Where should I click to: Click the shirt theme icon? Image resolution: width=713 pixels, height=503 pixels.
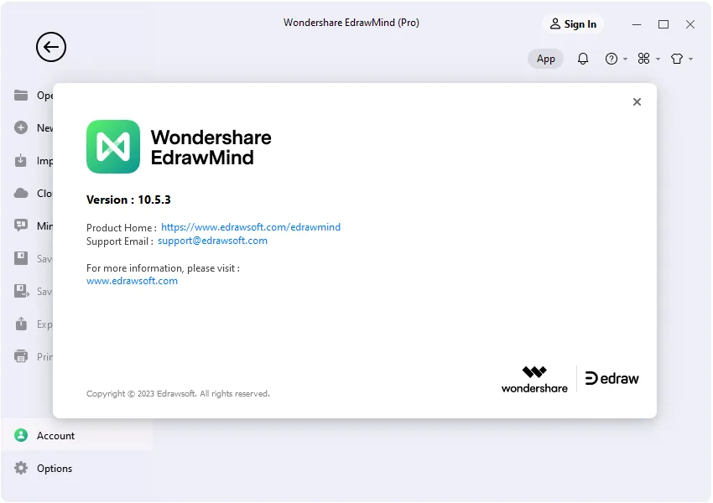tap(677, 59)
